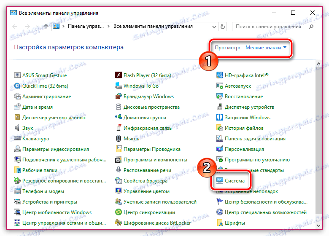
Task: Click the scrollbar down arrow
Action: tap(318, 226)
